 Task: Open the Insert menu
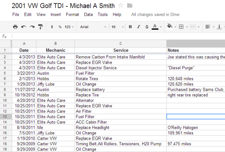point(55,15)
